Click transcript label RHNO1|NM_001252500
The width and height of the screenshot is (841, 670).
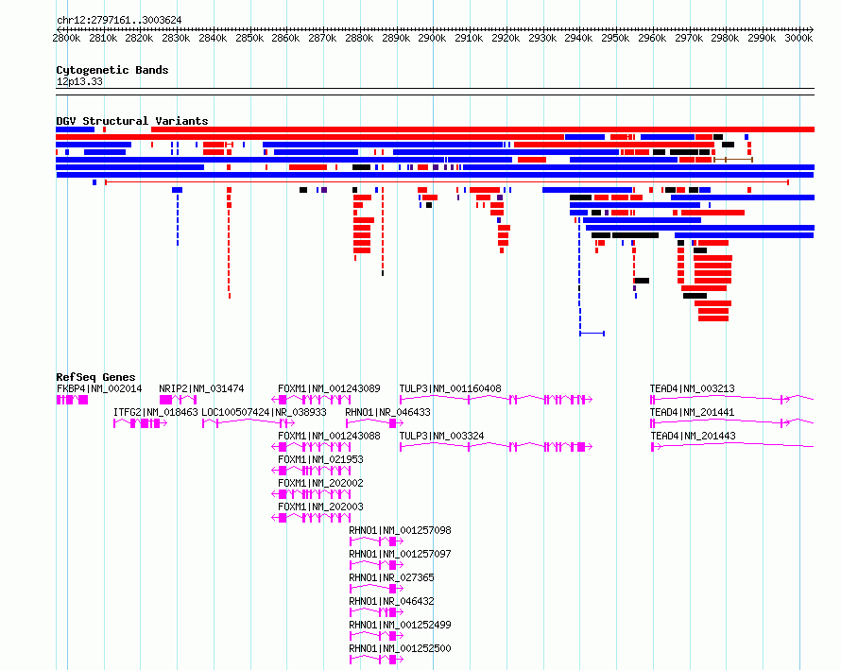point(400,648)
